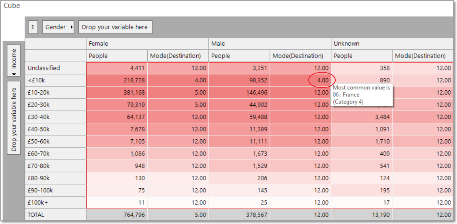
Task: Open the Income dimension arrow
Action: coord(14,74)
